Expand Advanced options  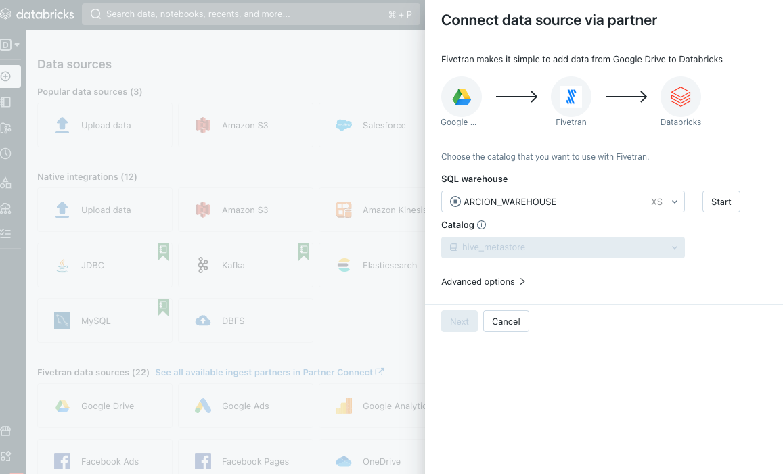(x=483, y=281)
